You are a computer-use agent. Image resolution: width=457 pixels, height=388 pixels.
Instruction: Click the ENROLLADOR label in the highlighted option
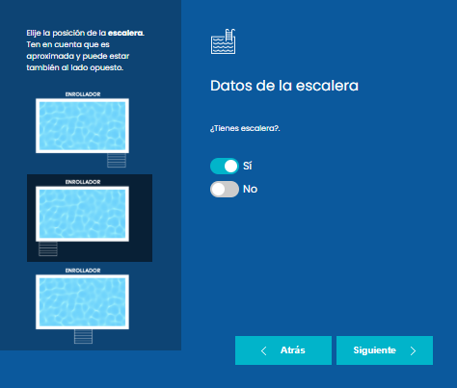pos(83,182)
